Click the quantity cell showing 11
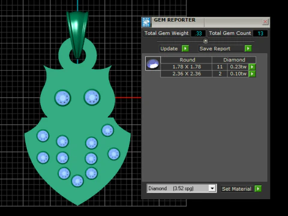288x216 pixels. click(x=220, y=67)
